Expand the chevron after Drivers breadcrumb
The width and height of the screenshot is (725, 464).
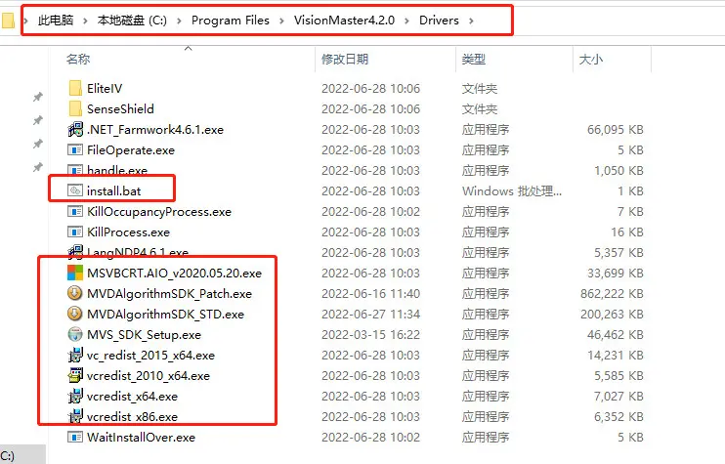tap(471, 21)
